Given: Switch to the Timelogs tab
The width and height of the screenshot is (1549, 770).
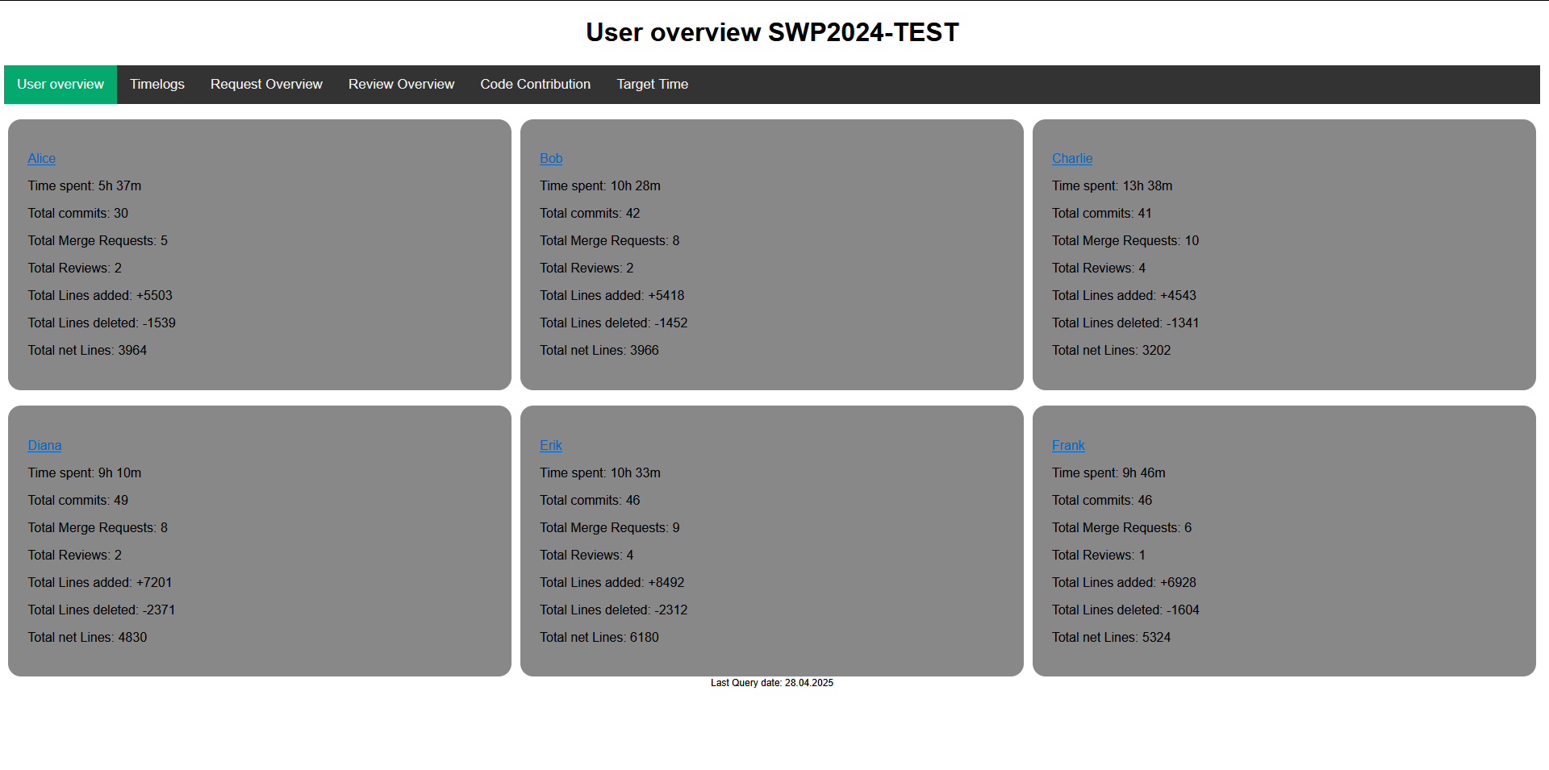Looking at the screenshot, I should coord(157,85).
